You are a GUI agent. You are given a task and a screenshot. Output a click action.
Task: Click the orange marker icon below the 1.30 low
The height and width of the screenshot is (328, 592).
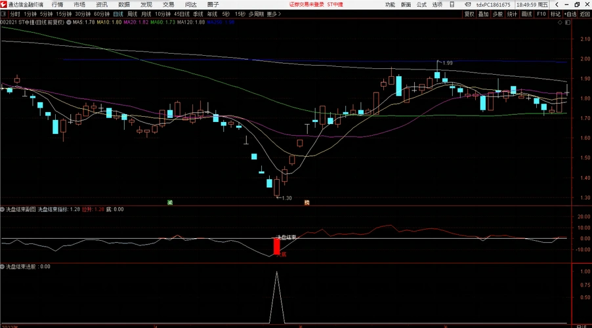(307, 203)
